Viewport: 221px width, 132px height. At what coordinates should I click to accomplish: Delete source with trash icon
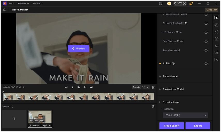point(153,107)
